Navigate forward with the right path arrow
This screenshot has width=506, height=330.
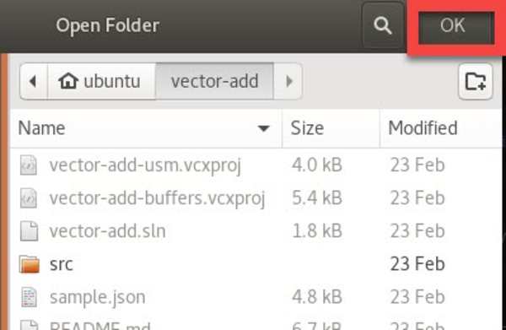click(288, 81)
